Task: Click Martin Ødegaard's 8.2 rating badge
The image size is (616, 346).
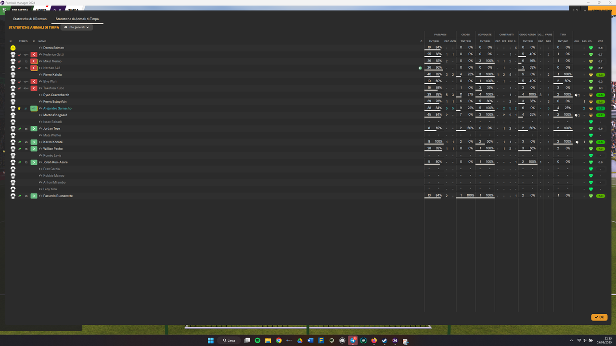Action: coord(600,115)
